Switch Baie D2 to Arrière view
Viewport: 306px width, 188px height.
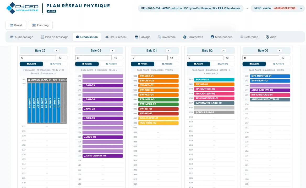point(223,64)
